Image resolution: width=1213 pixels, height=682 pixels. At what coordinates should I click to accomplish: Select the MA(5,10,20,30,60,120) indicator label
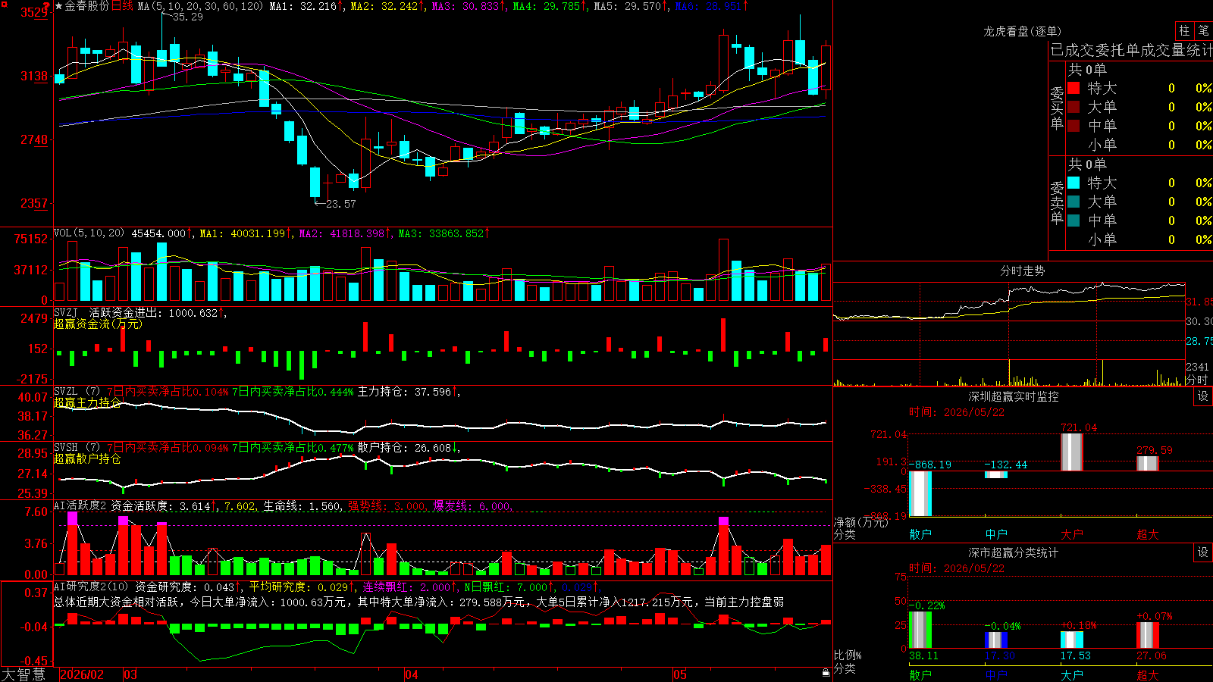[200, 6]
